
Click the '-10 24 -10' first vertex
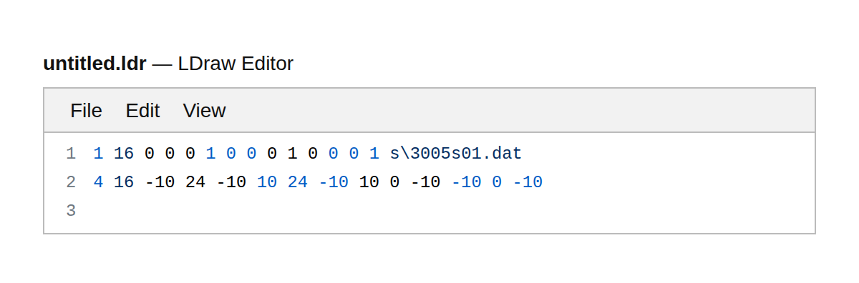click(195, 182)
